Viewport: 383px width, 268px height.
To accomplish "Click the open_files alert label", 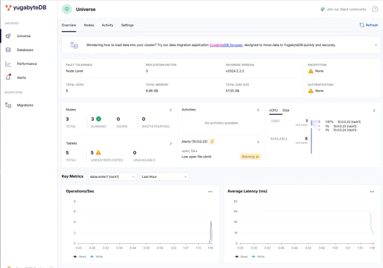I will coord(189,151).
